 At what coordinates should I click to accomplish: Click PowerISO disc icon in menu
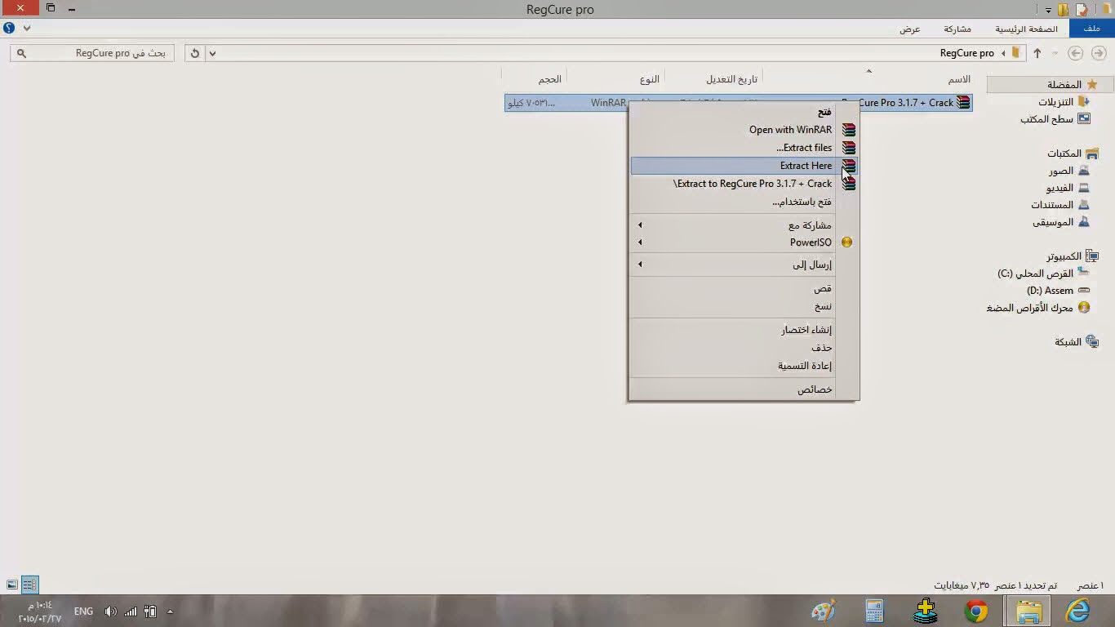pos(846,242)
